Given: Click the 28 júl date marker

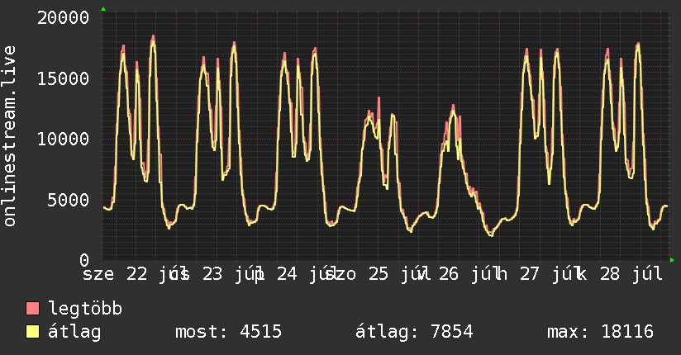Looking at the screenshot, I should coord(631,274).
